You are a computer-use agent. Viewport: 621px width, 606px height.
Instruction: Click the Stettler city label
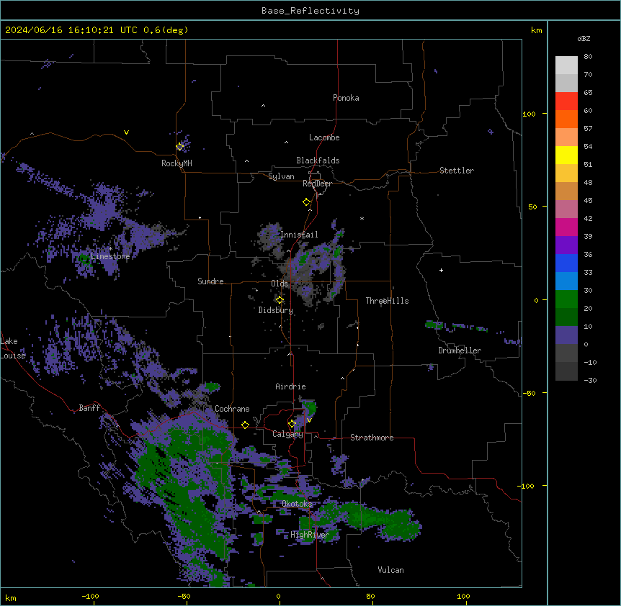457,171
